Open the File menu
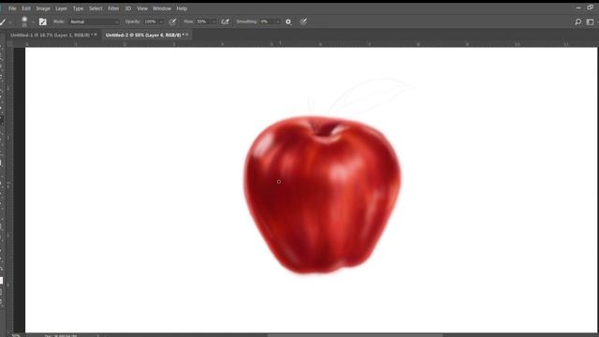Image resolution: width=599 pixels, height=337 pixels. [12, 8]
